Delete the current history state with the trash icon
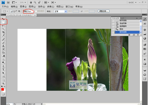Image resolution: width=148 pixels, height=105 pixels. pyautogui.click(x=138, y=35)
